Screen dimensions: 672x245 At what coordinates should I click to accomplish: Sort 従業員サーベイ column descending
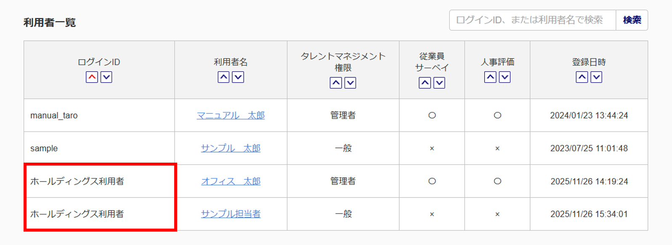(439, 83)
